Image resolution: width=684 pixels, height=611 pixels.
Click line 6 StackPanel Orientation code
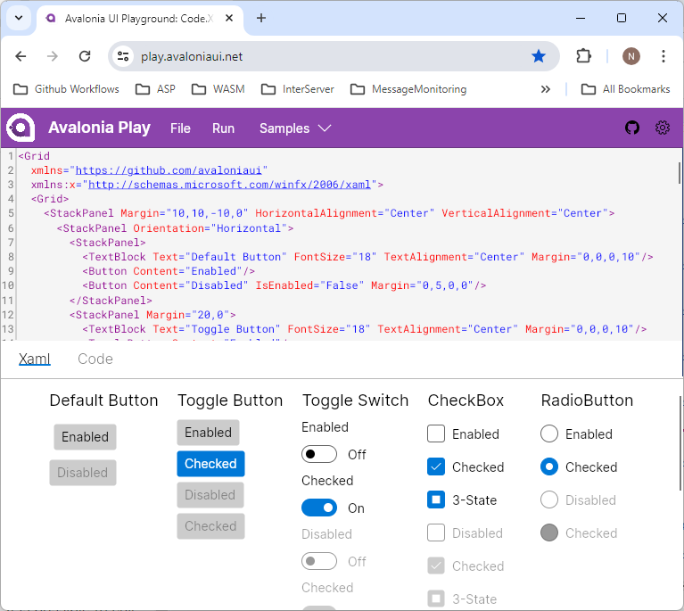(x=175, y=228)
